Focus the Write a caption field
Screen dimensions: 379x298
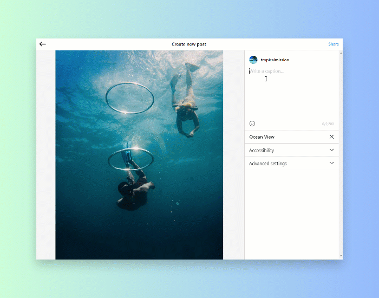[291, 93]
